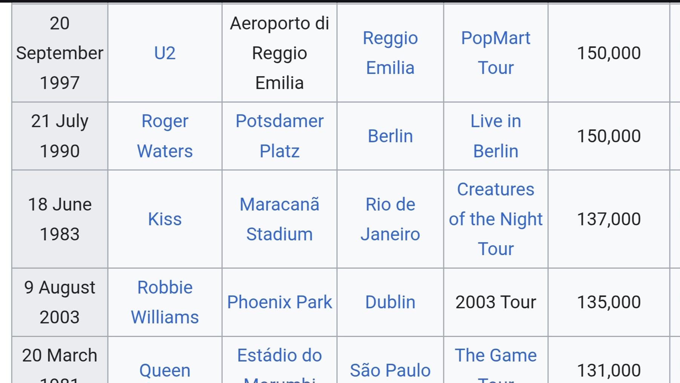Open the São Paulo city link
Screen dimensions: 680x383
390,370
